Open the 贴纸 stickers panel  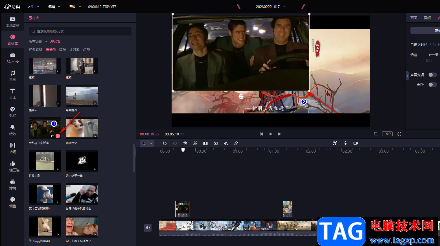(x=13, y=112)
